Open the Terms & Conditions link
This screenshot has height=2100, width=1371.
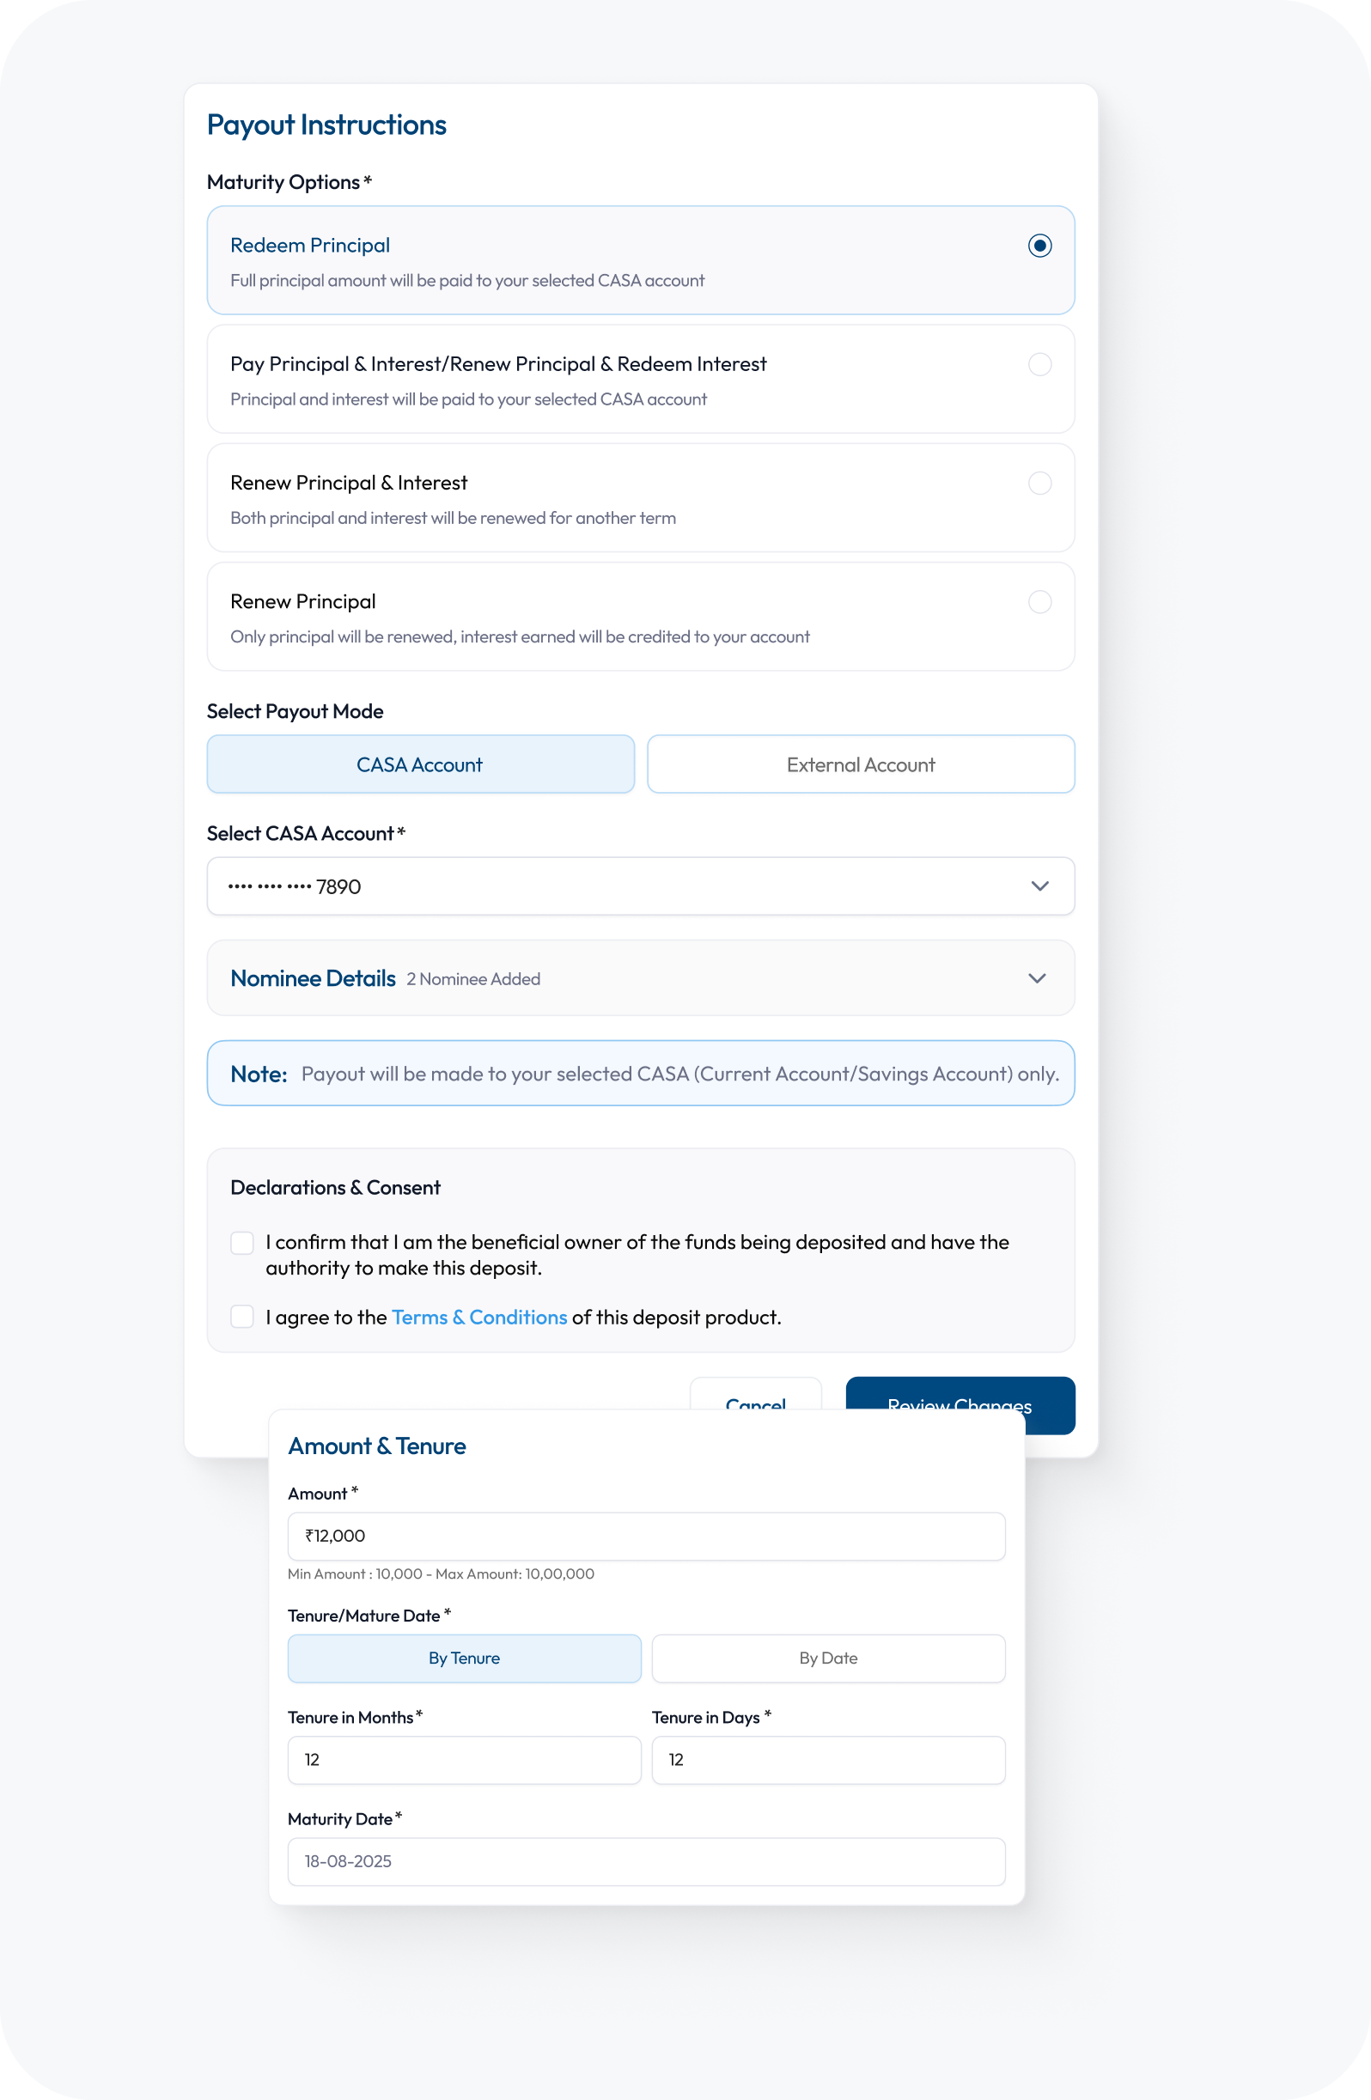pos(479,1317)
